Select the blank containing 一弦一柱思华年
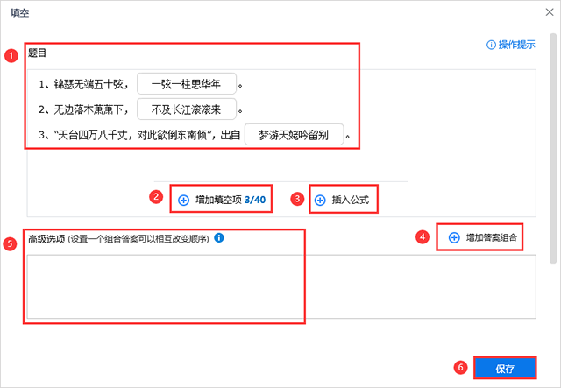Image resolution: width=561 pixels, height=388 pixels. (x=186, y=85)
